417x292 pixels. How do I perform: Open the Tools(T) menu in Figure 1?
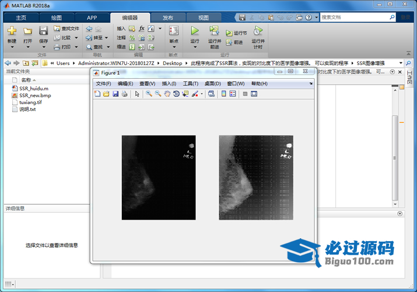click(x=190, y=84)
